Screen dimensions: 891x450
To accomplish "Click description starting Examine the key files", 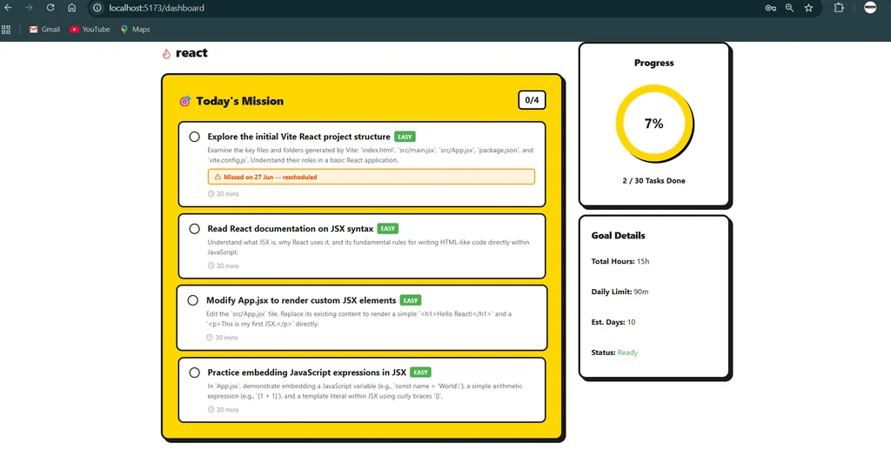I will click(x=371, y=155).
